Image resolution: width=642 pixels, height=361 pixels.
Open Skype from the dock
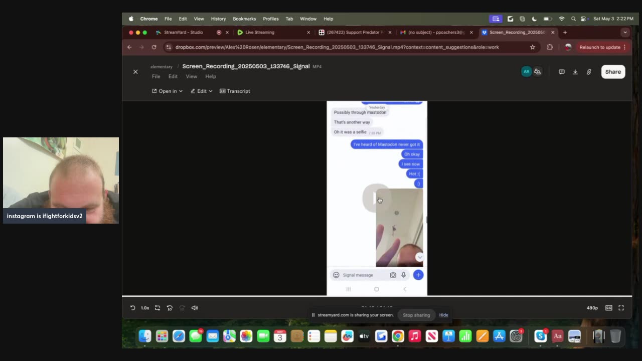pos(541,336)
